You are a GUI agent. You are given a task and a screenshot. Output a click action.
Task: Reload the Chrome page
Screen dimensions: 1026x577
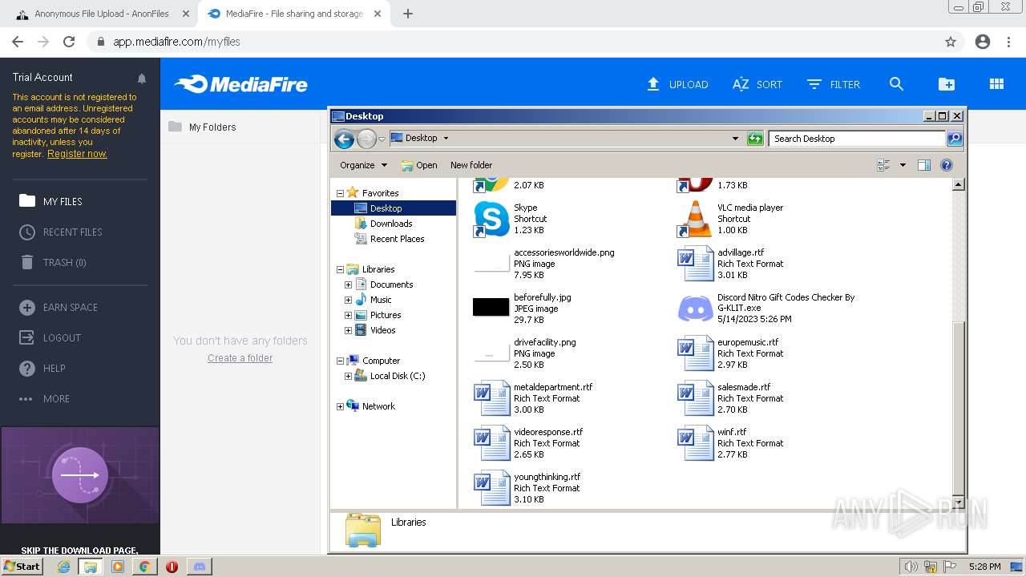tap(69, 42)
